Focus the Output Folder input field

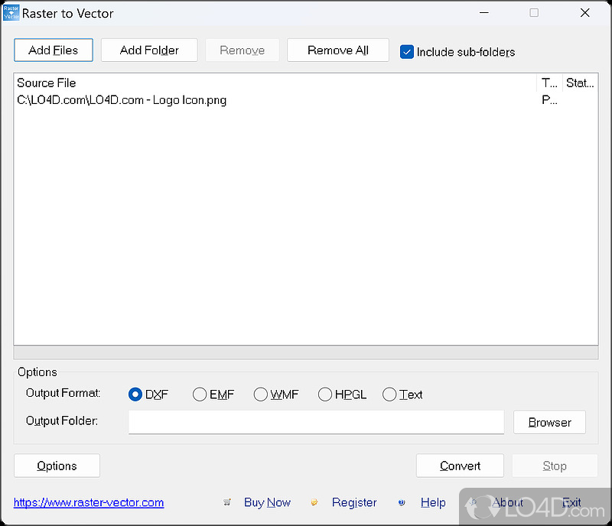316,422
